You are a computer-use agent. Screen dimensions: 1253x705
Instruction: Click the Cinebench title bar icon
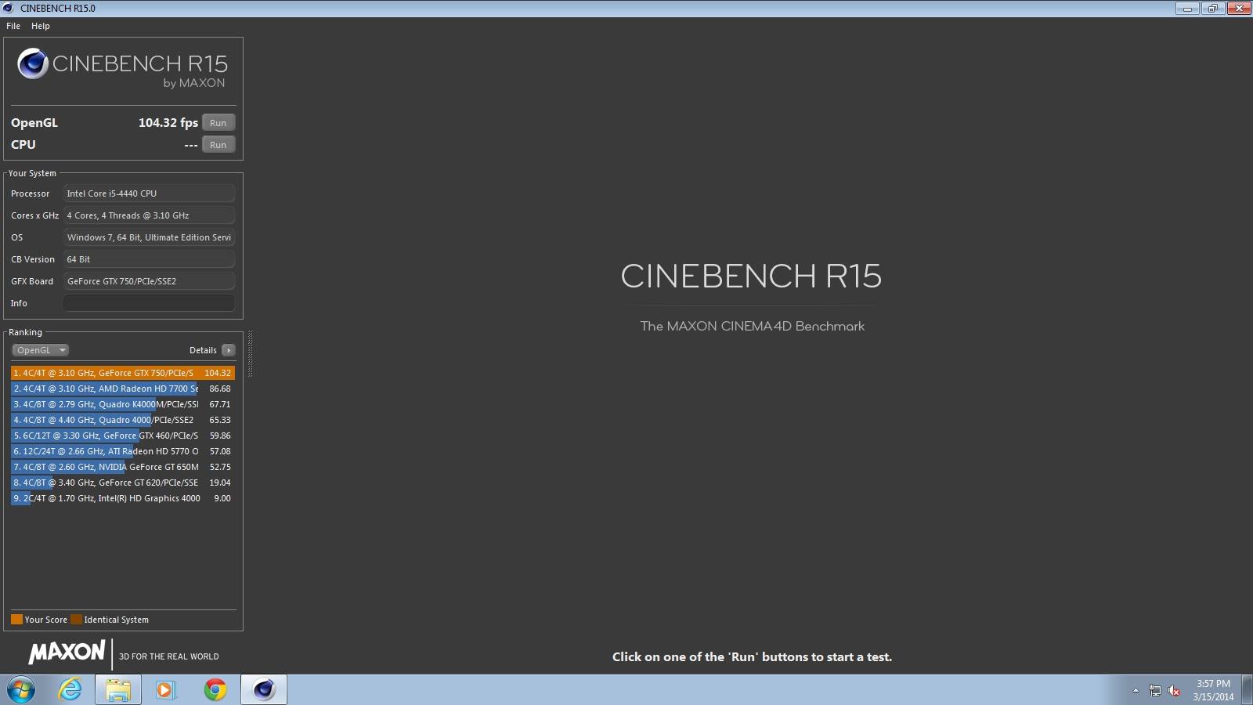(9, 8)
